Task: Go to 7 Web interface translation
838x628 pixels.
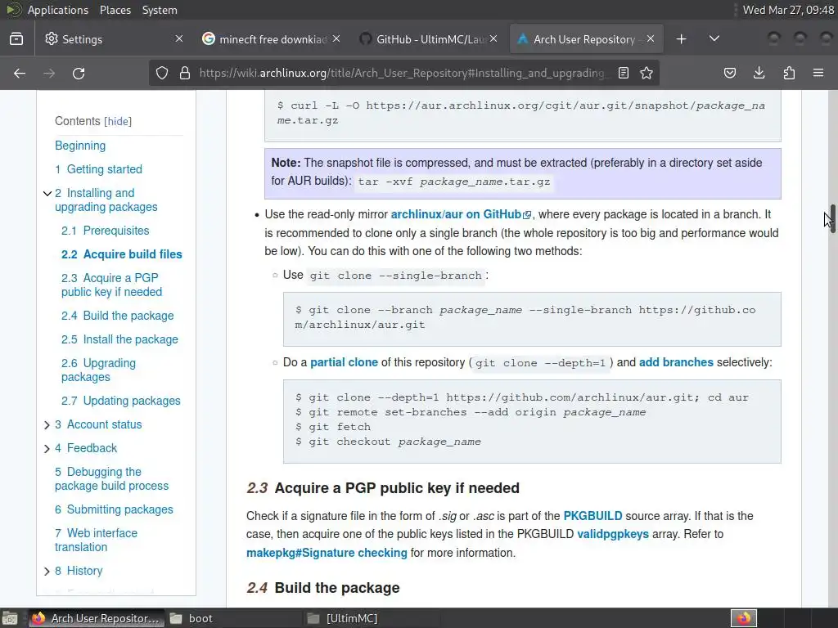Action: click(96, 540)
